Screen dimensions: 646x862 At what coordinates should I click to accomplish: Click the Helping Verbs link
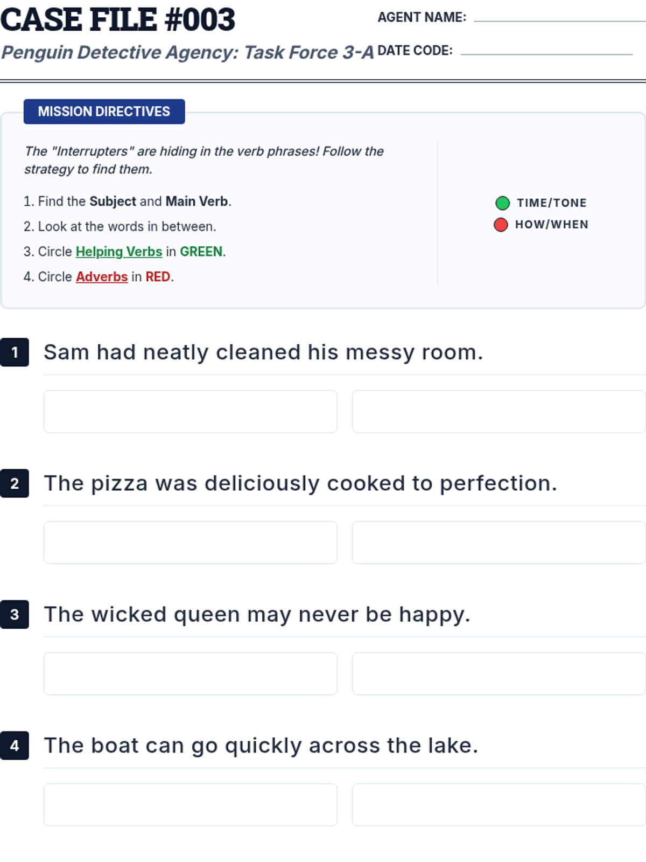(x=119, y=252)
